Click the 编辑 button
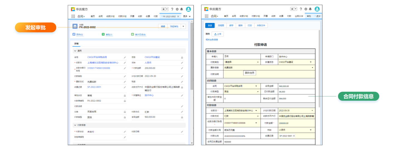The height and width of the screenshot is (159, 399). point(163,27)
